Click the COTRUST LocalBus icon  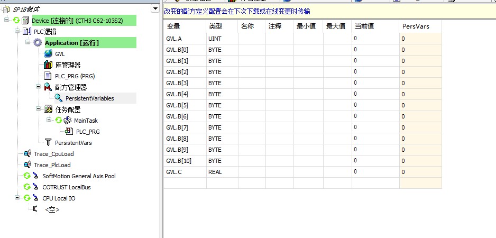tap(36, 187)
